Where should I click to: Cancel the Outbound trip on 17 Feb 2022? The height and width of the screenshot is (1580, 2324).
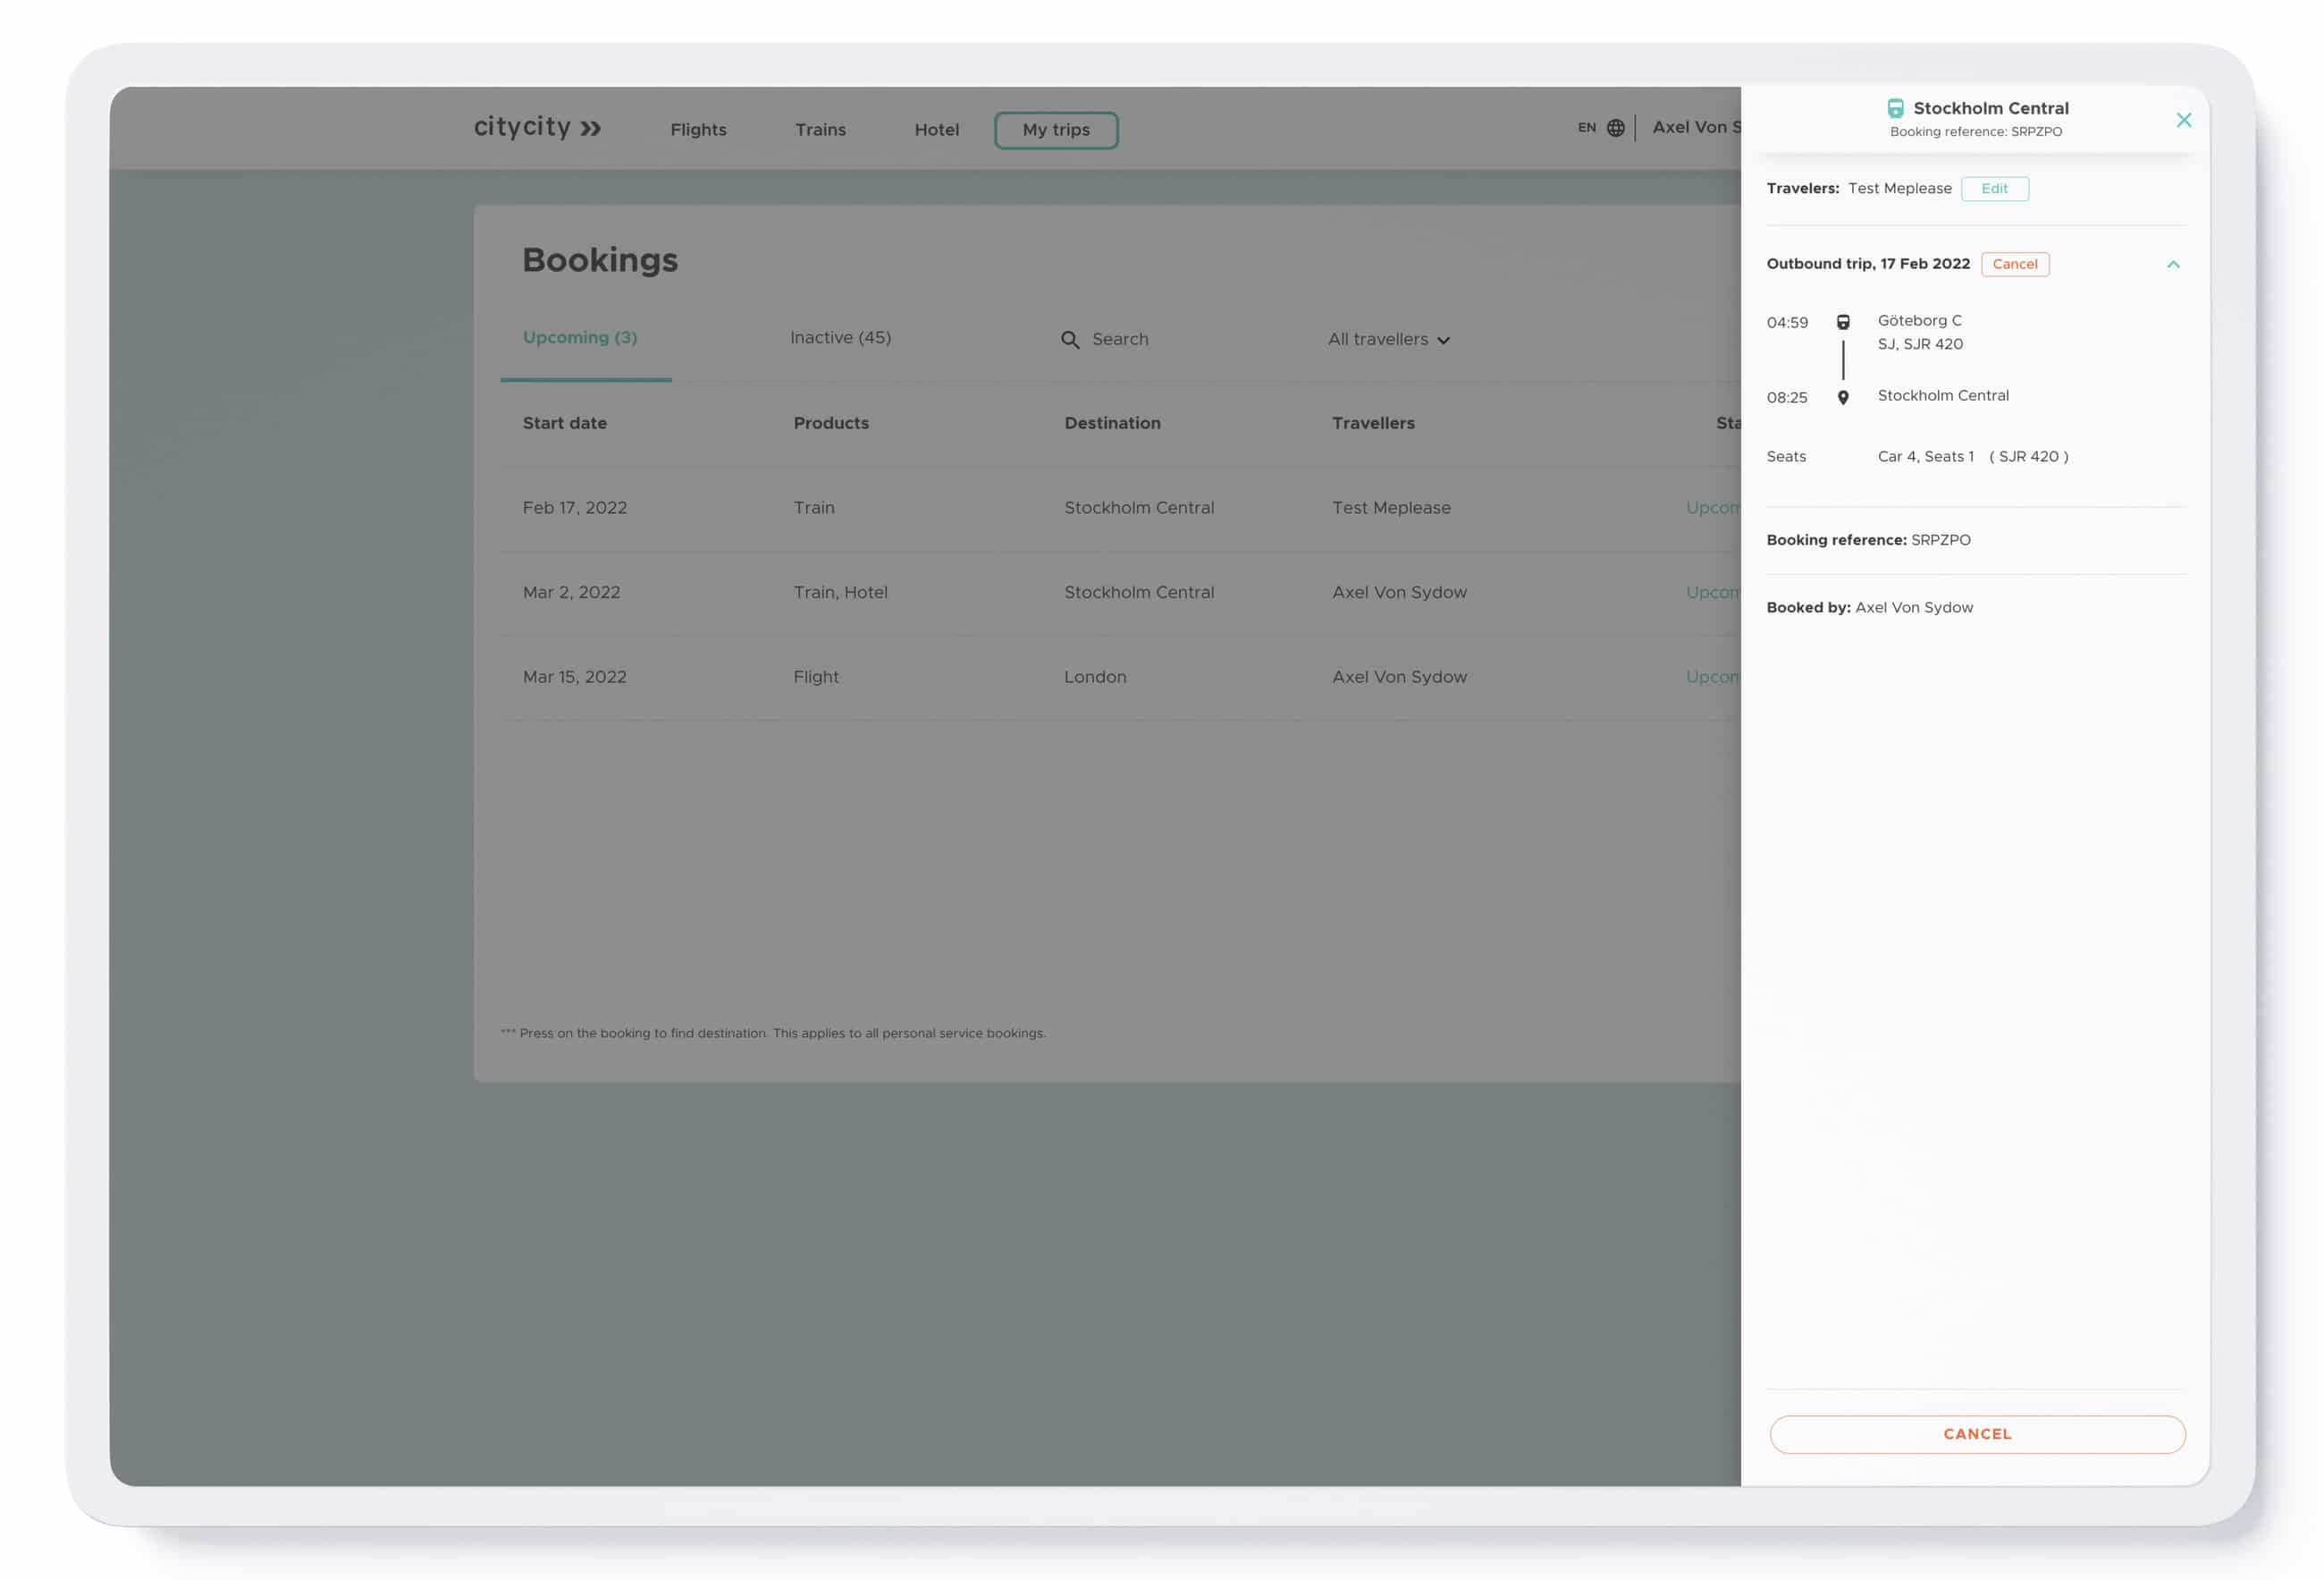pos(2015,264)
